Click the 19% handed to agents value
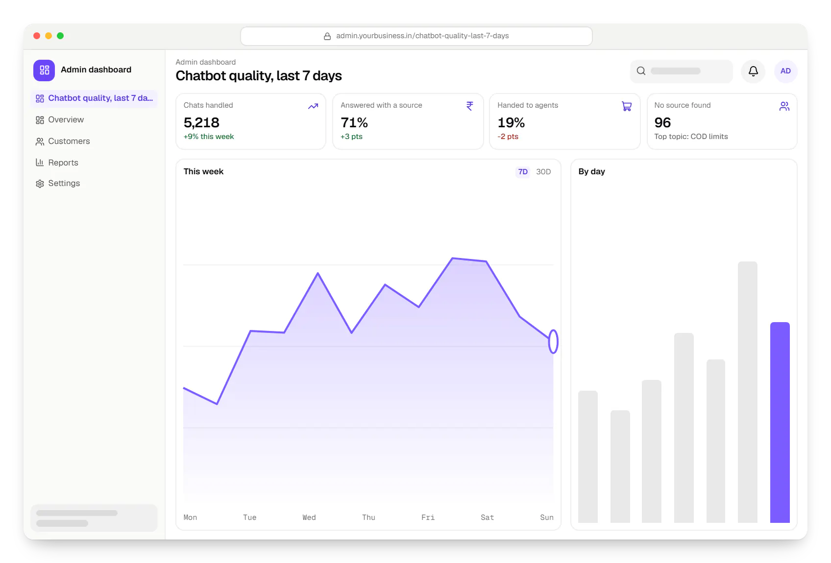This screenshot has height=563, width=831. point(511,122)
